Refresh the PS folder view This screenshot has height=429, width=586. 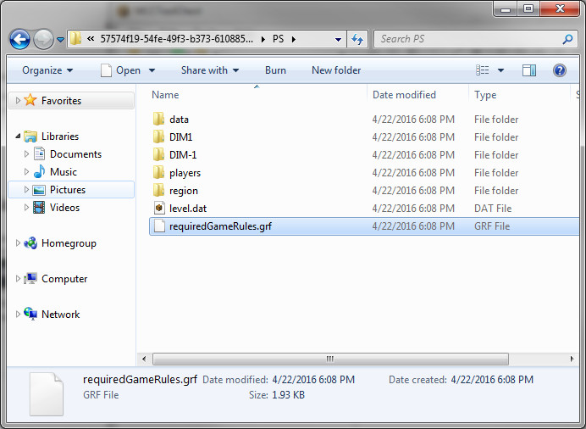[357, 39]
